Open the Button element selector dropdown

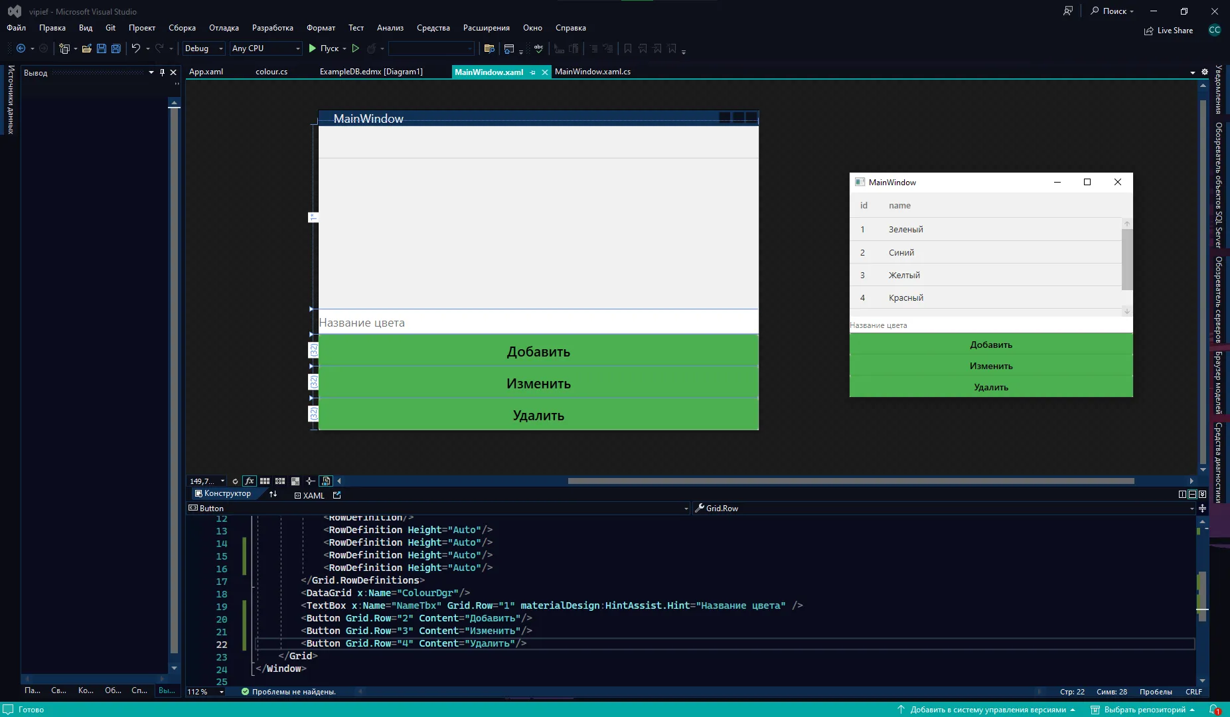coord(439,509)
